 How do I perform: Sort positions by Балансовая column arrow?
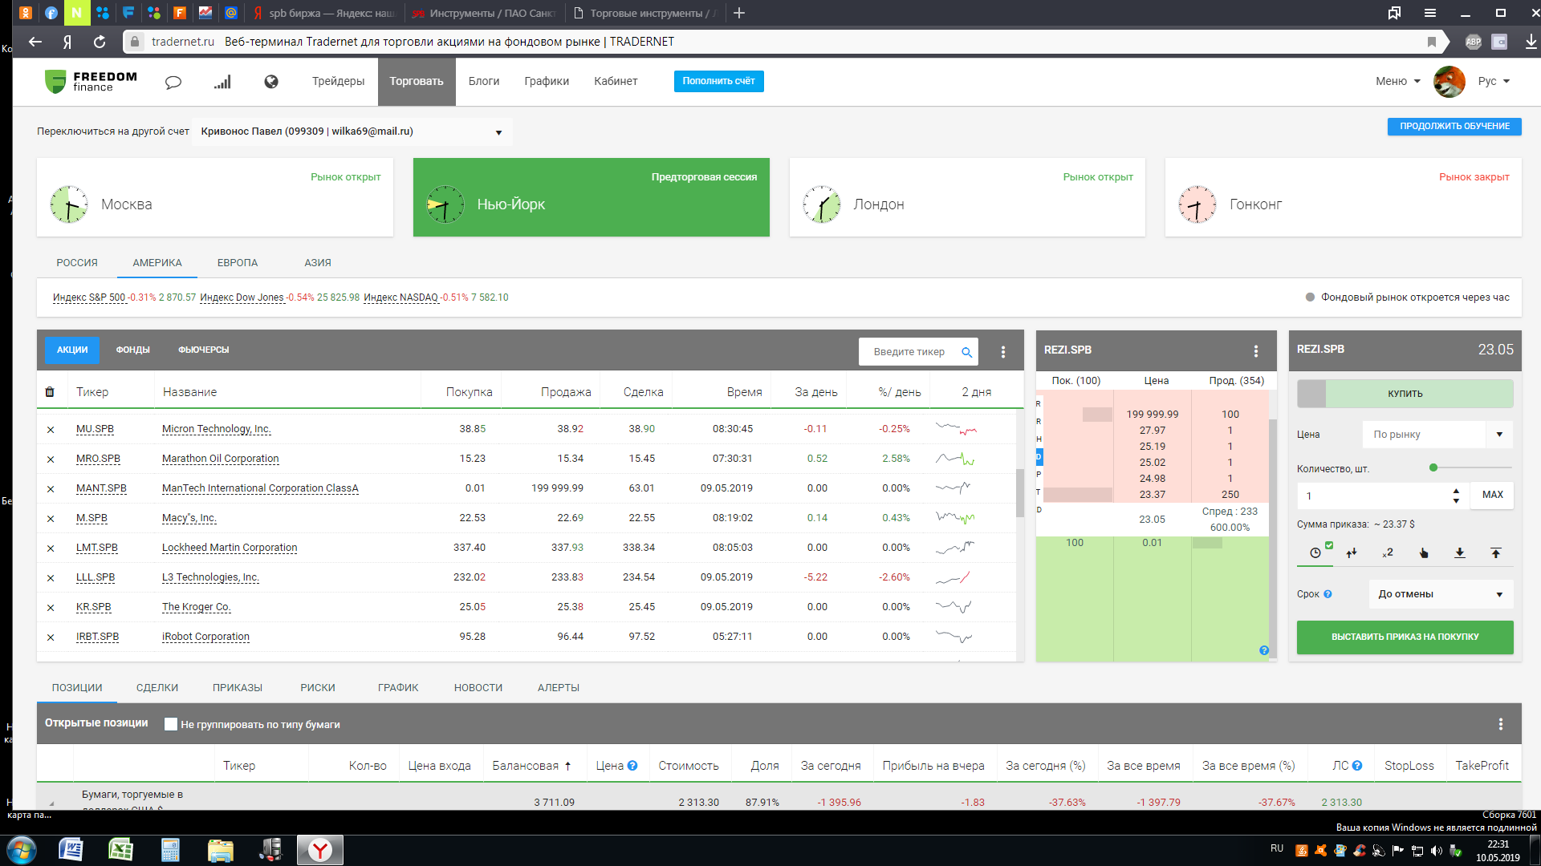[x=567, y=766]
